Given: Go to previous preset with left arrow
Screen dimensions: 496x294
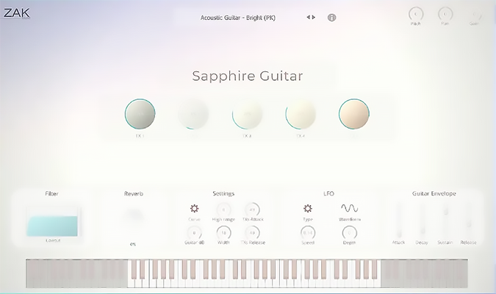Looking at the screenshot, I should tap(308, 18).
